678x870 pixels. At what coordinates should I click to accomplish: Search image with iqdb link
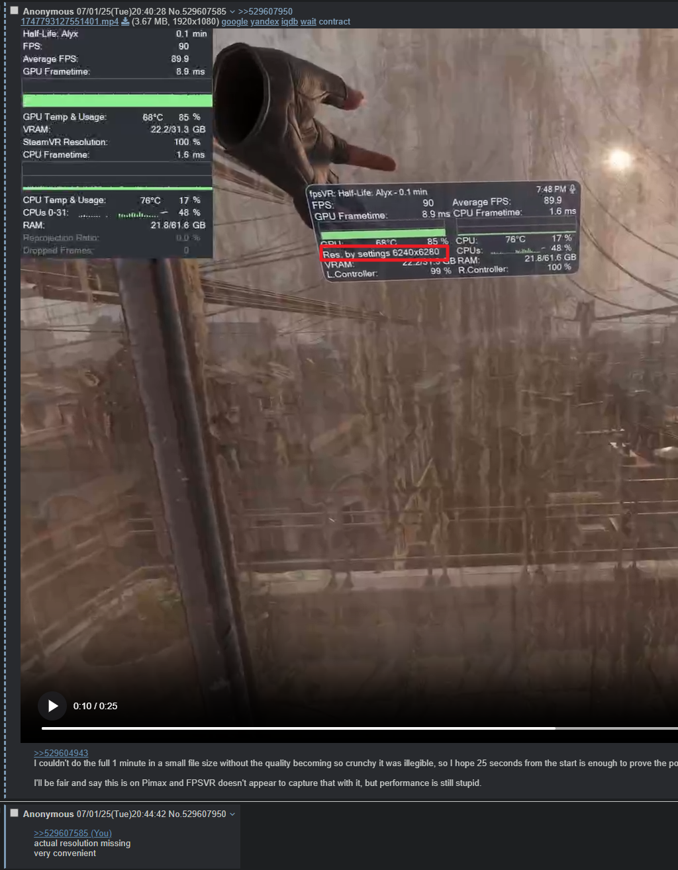pos(289,22)
